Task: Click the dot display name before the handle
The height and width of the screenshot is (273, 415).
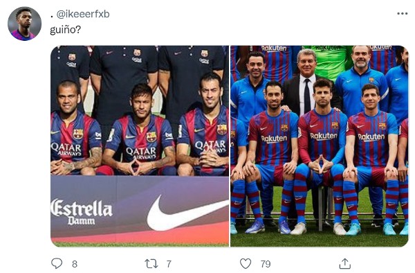Action: click(52, 17)
